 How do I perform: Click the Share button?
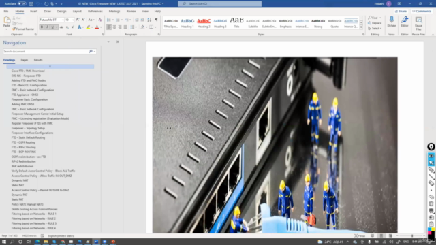(x=401, y=12)
